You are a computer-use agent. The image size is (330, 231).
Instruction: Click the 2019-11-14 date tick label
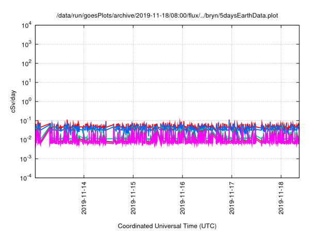click(x=84, y=198)
